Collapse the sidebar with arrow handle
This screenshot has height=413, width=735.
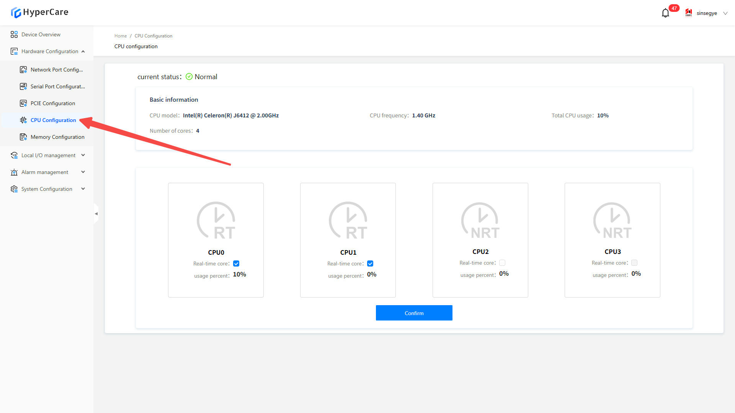(x=96, y=214)
